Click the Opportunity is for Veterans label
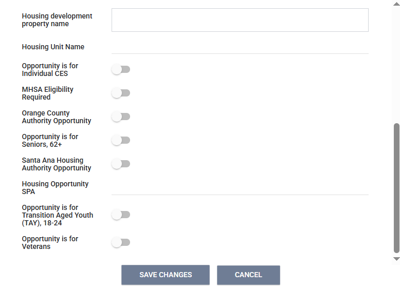This screenshot has height=289, width=400. [x=50, y=242]
